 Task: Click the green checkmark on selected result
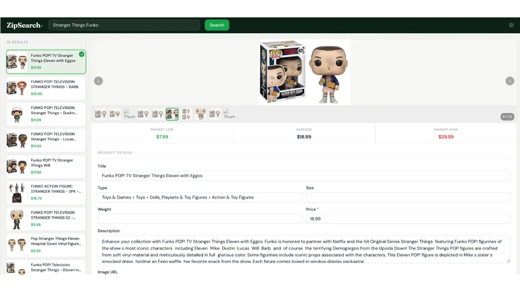[x=82, y=55]
